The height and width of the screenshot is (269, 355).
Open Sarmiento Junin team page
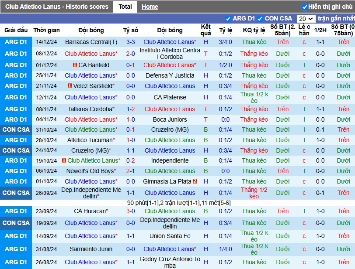coord(91,249)
